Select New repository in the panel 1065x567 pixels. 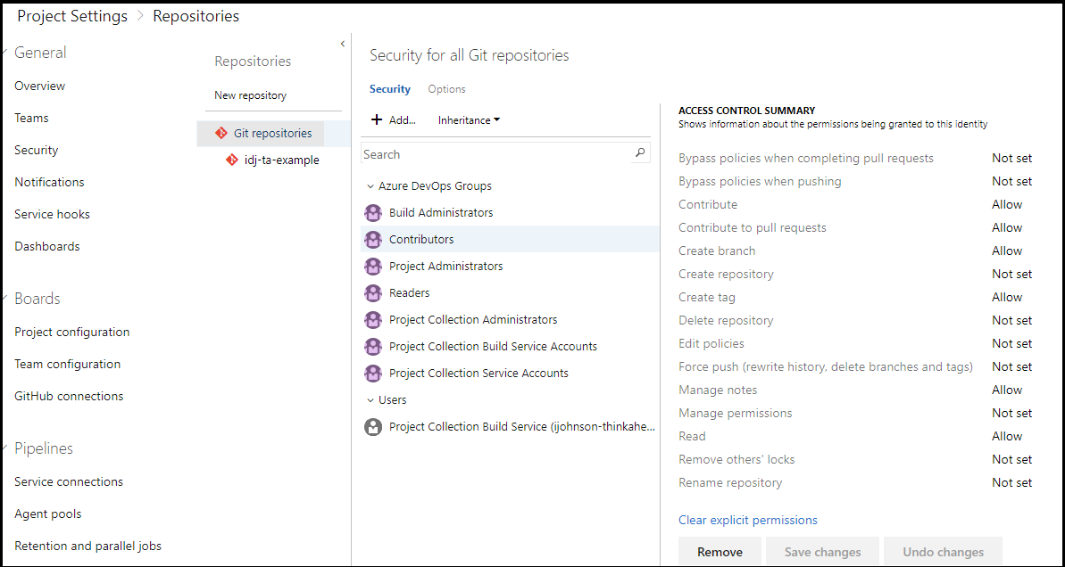[x=250, y=95]
